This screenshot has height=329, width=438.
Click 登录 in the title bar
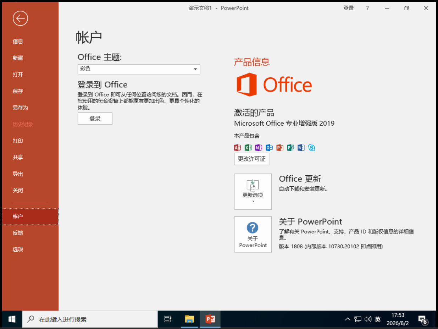tap(349, 8)
